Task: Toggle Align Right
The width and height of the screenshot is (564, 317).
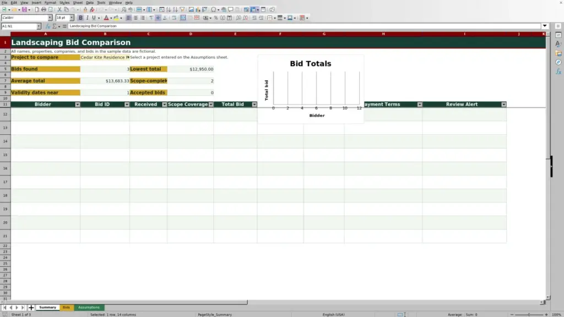Action: coord(143,18)
